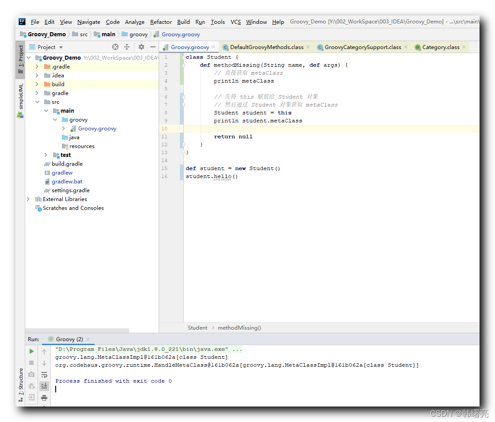Open the simpleUML side tab

click(x=21, y=100)
